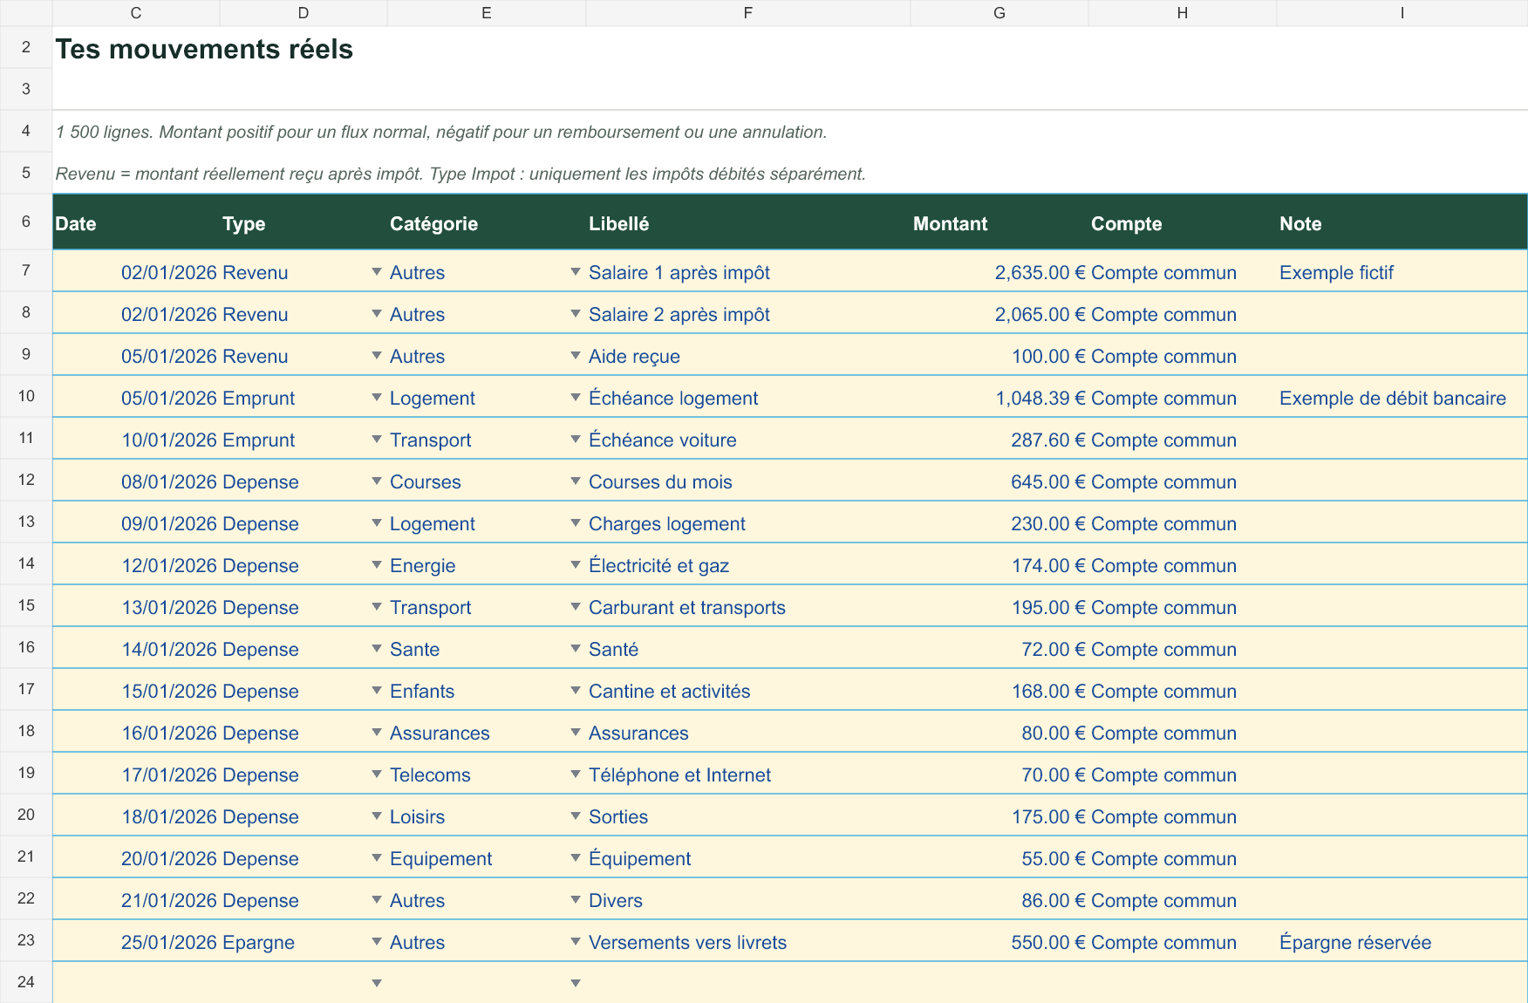Screen dimensions: 1528x1003
Task: Click the '1 500 lignes' instruction text
Action: (441, 132)
